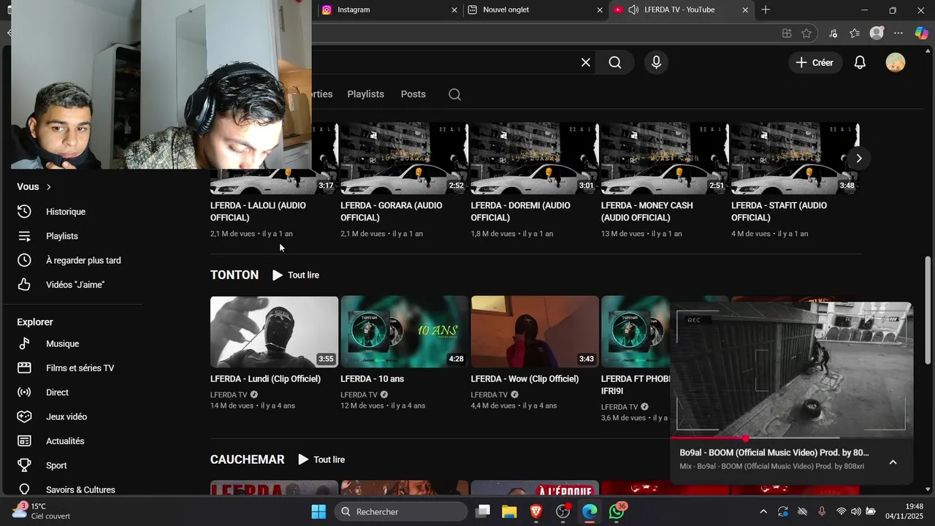Seek in the miniplayer progress bar
This screenshot has width=935, height=526.
(x=791, y=438)
